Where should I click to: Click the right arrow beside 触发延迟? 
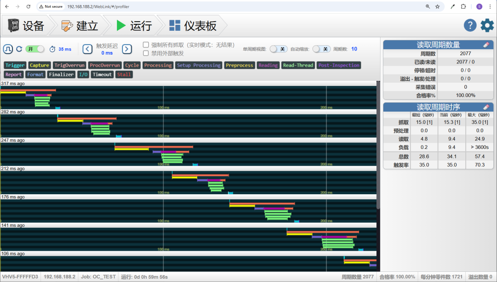pyautogui.click(x=126, y=49)
